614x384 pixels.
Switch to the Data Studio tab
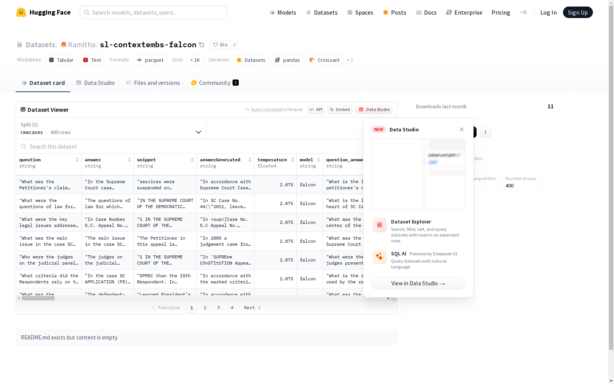coord(95,83)
